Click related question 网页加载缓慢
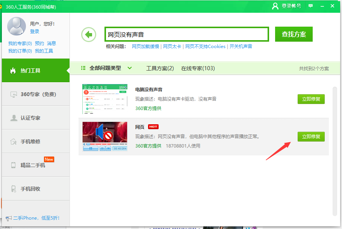The height and width of the screenshot is (229, 342). 145,47
